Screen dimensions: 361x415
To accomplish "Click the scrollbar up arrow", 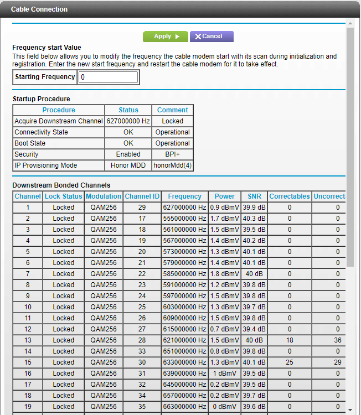I will (x=349, y=23).
